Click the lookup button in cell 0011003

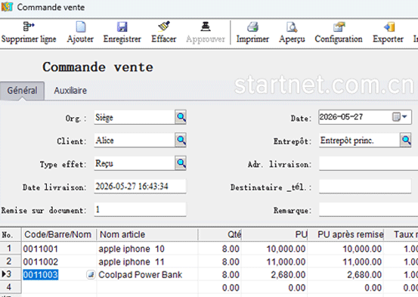point(91,274)
